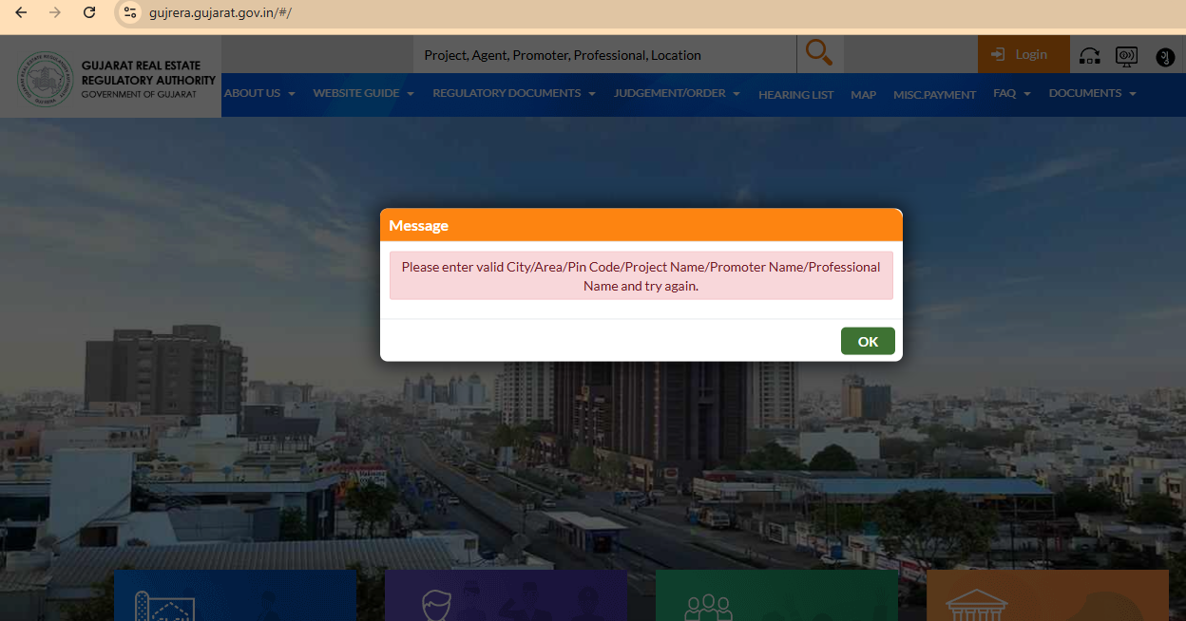Open the MAP page
The image size is (1186, 621).
863,95
